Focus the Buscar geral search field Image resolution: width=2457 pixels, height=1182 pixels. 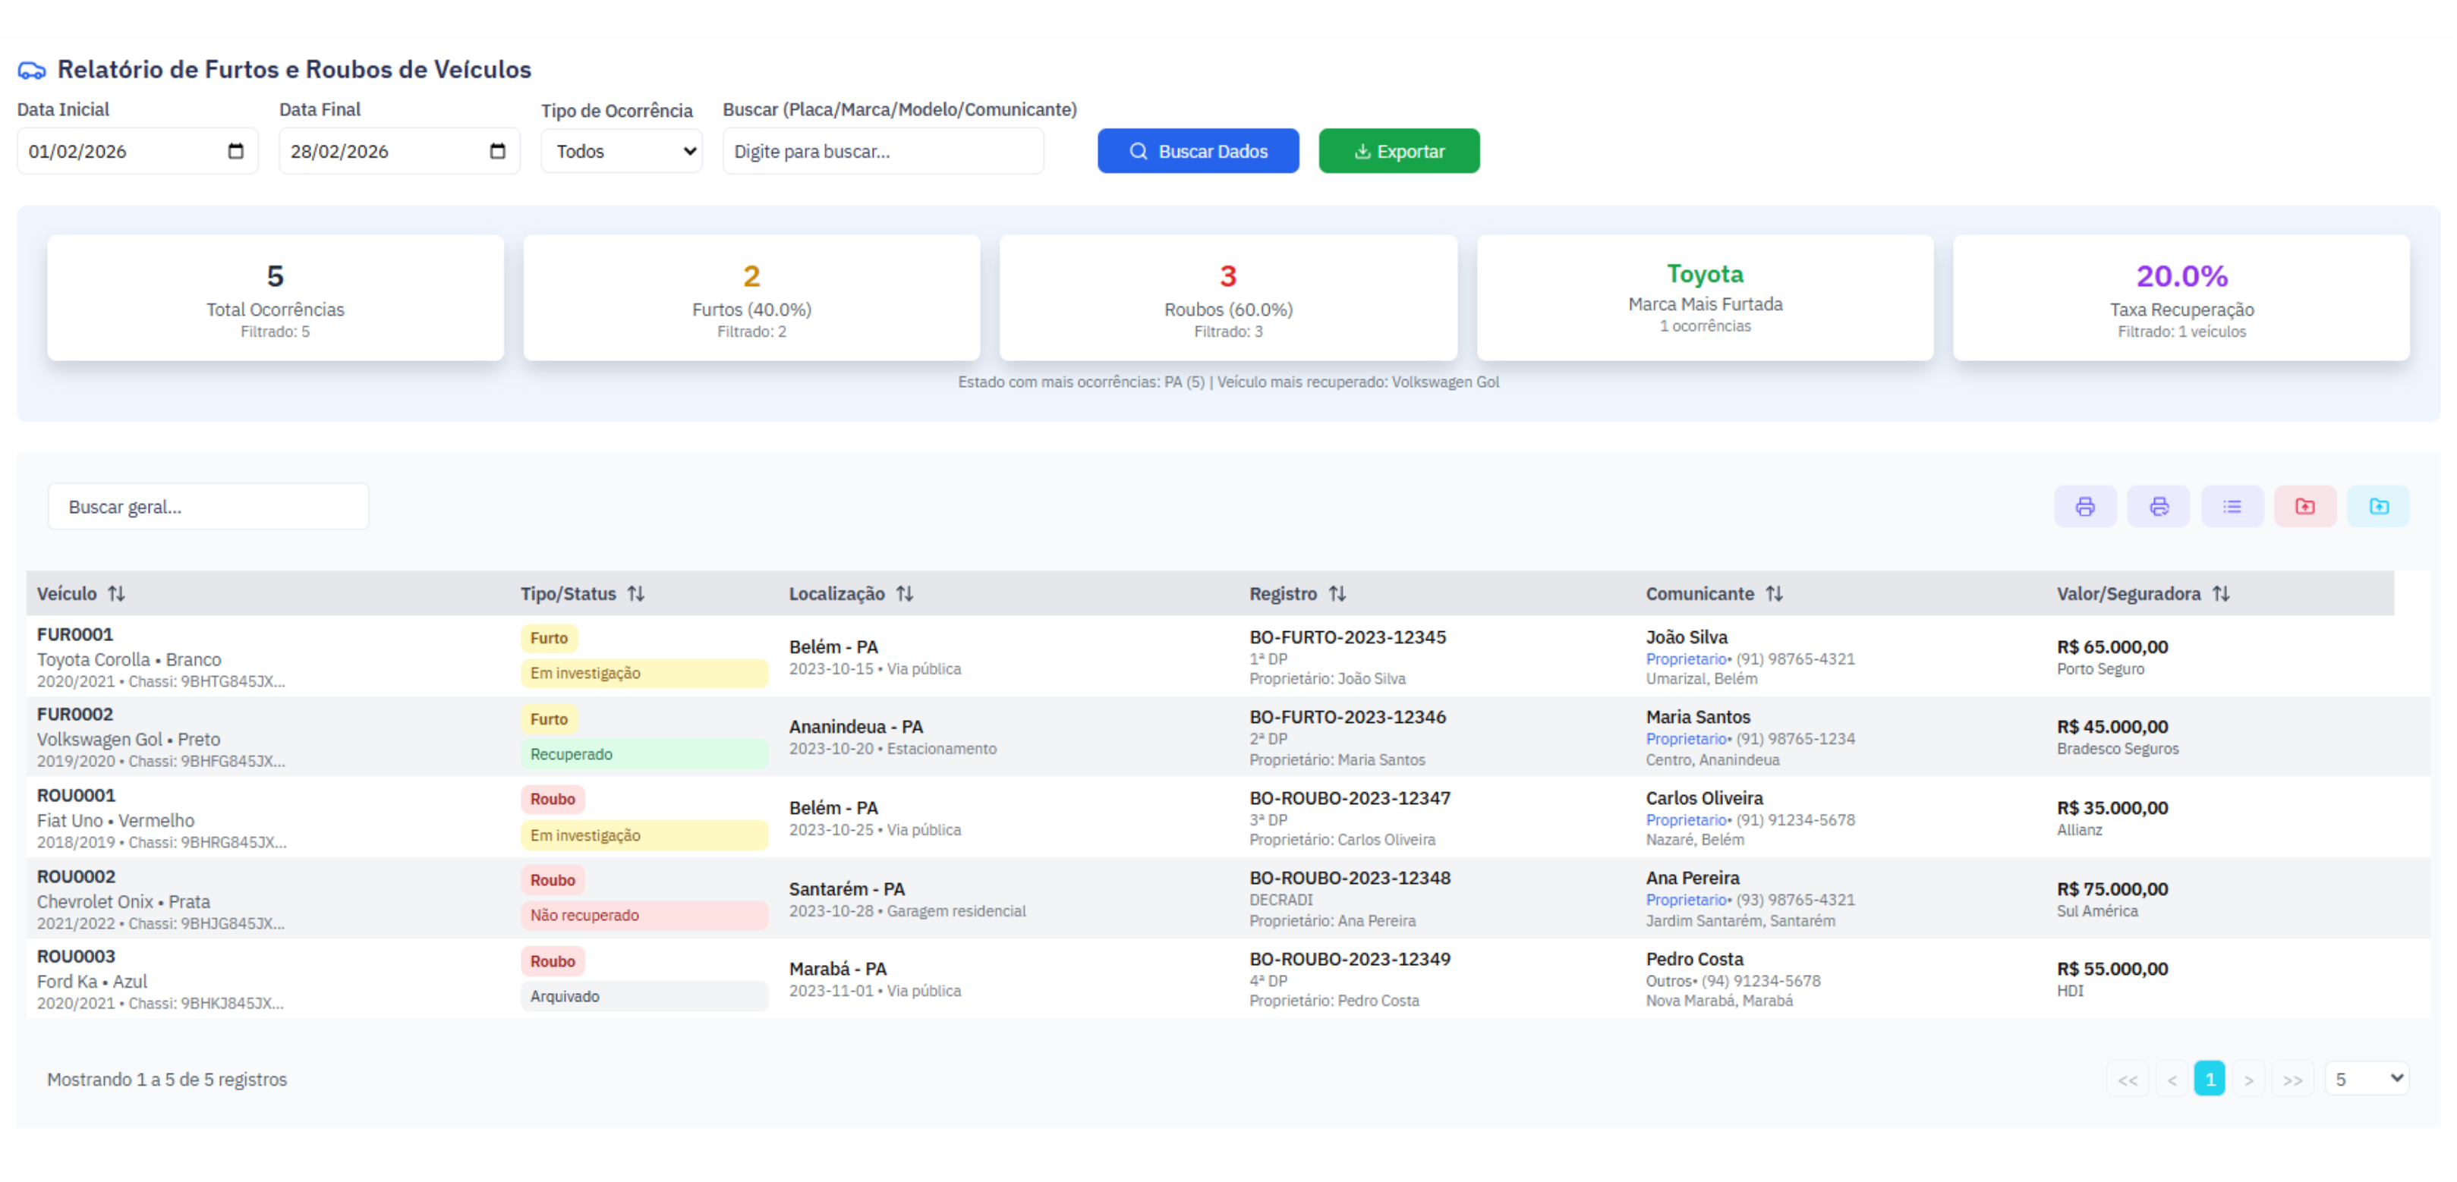pyautogui.click(x=209, y=507)
